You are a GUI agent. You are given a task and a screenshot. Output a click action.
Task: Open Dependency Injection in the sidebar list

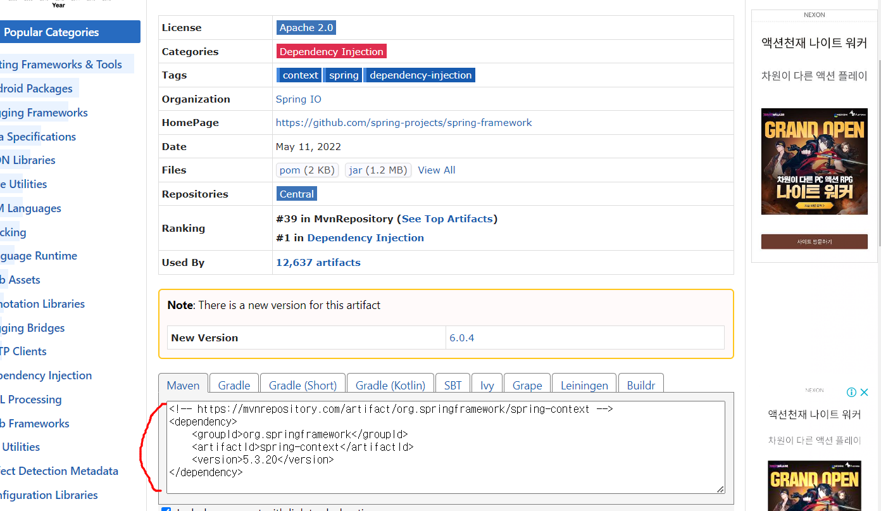tap(46, 375)
